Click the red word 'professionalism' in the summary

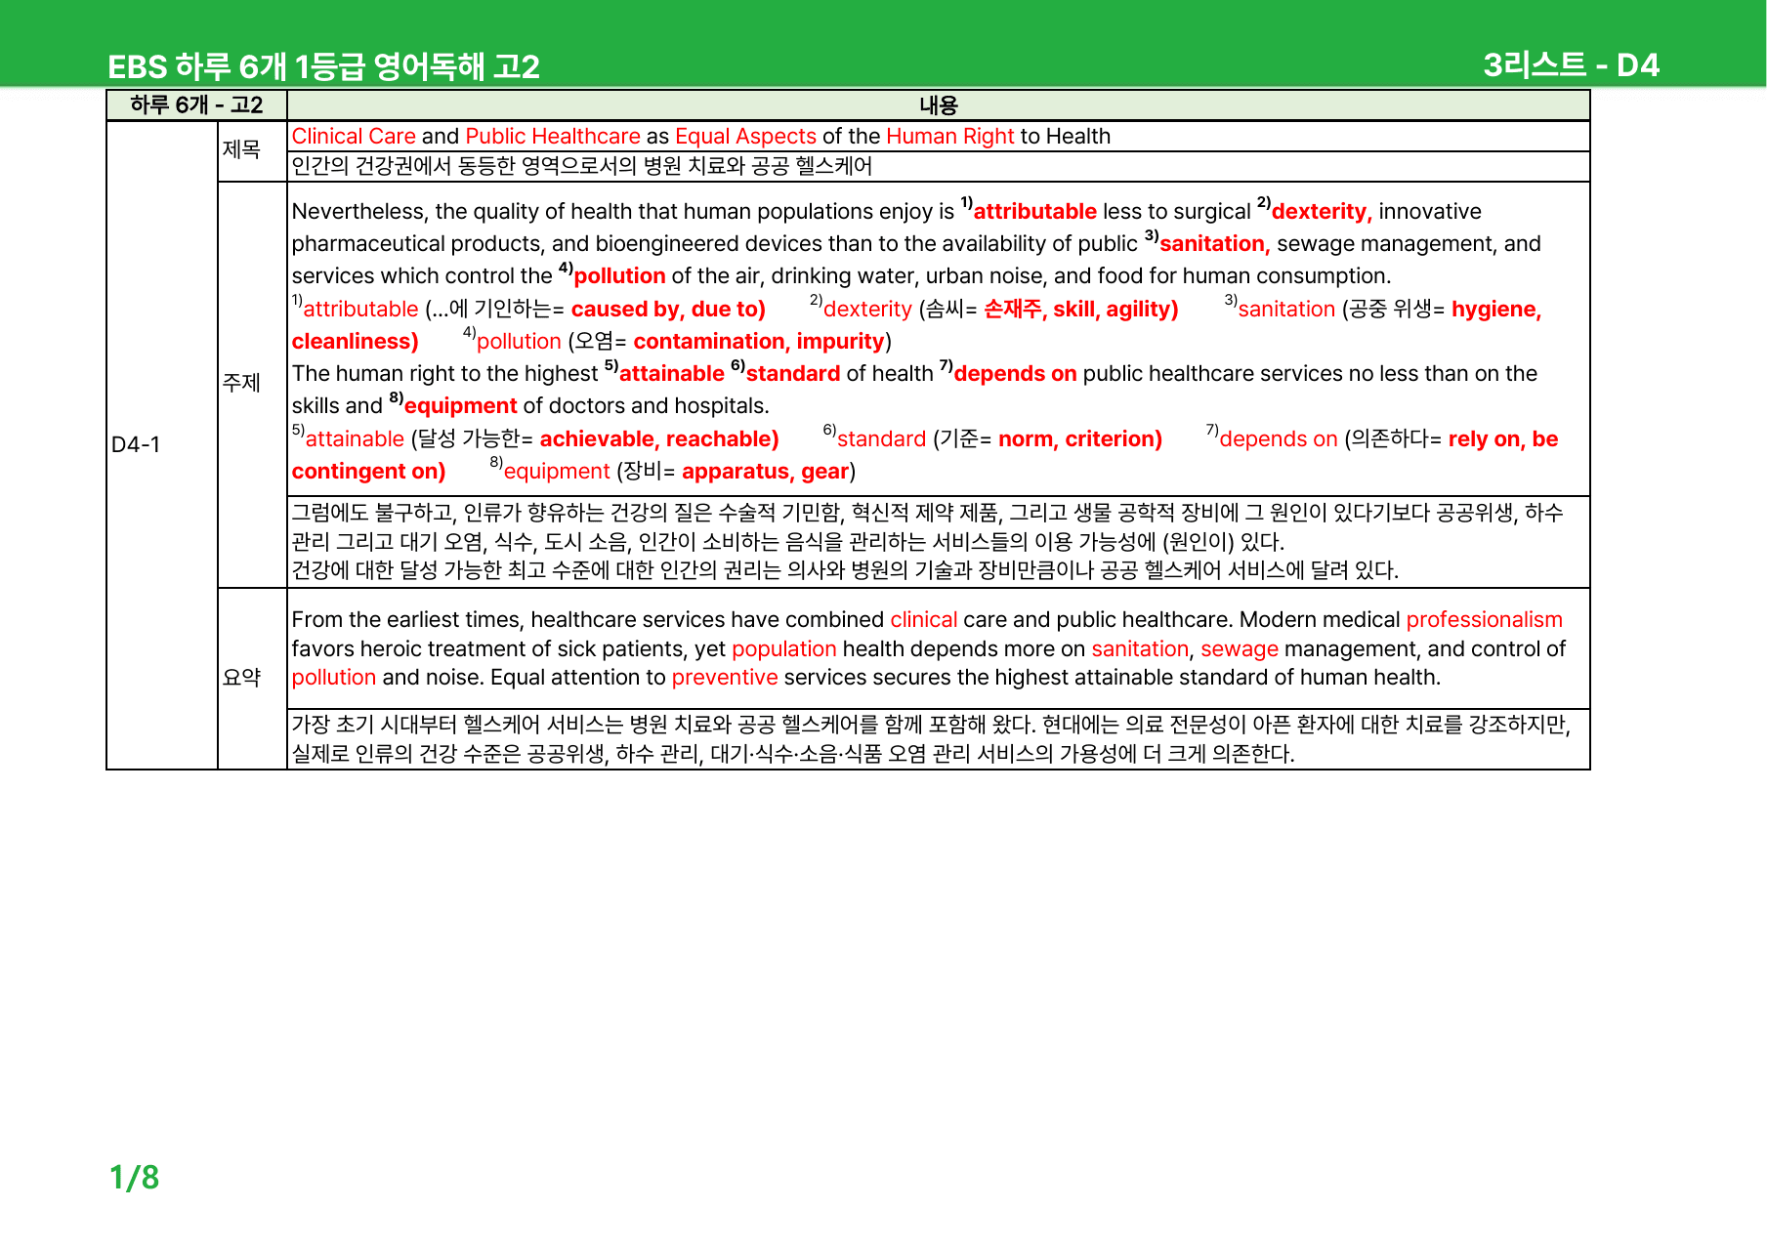click(1484, 619)
